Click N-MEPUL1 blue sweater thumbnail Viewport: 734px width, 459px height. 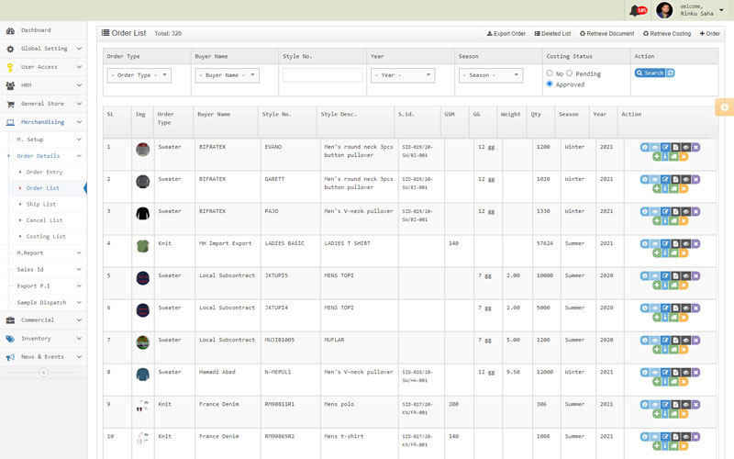(143, 375)
